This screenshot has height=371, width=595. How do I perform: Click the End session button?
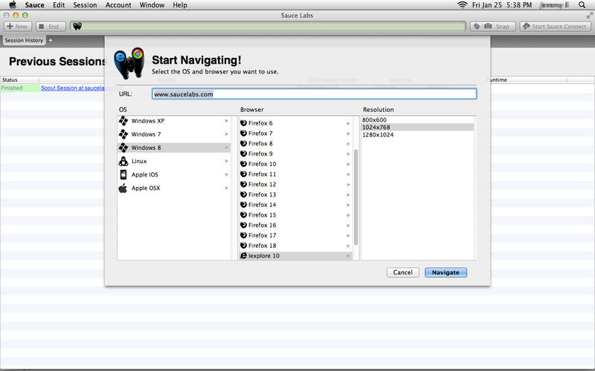pos(51,27)
